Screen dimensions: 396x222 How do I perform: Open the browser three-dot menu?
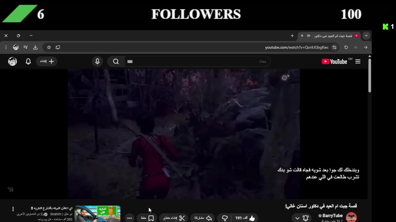pos(6,47)
